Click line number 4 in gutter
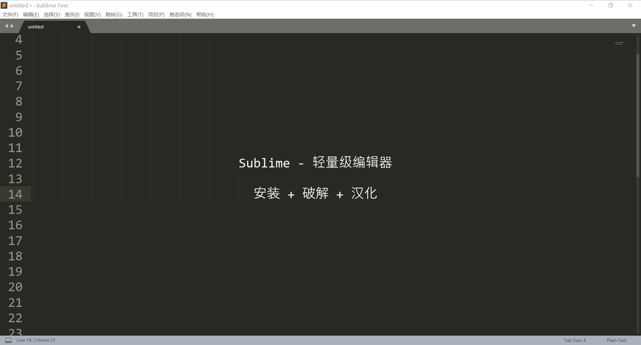Image resolution: width=641 pixels, height=345 pixels. tap(19, 40)
